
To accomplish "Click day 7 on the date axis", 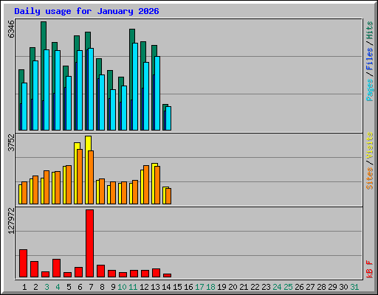I will click(91, 287).
